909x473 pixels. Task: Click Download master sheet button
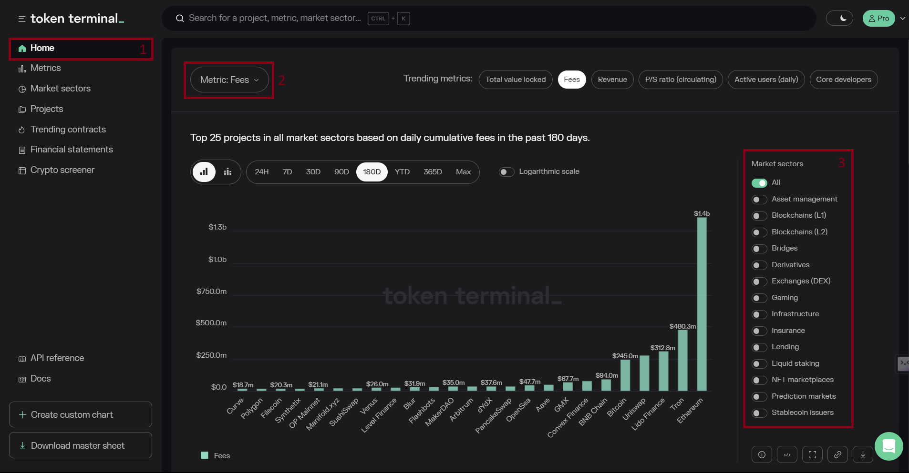tap(80, 445)
